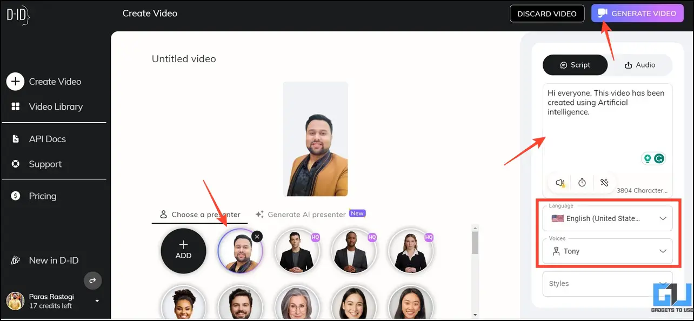Click the presenter list scrollbar thumb

(x=475, y=242)
